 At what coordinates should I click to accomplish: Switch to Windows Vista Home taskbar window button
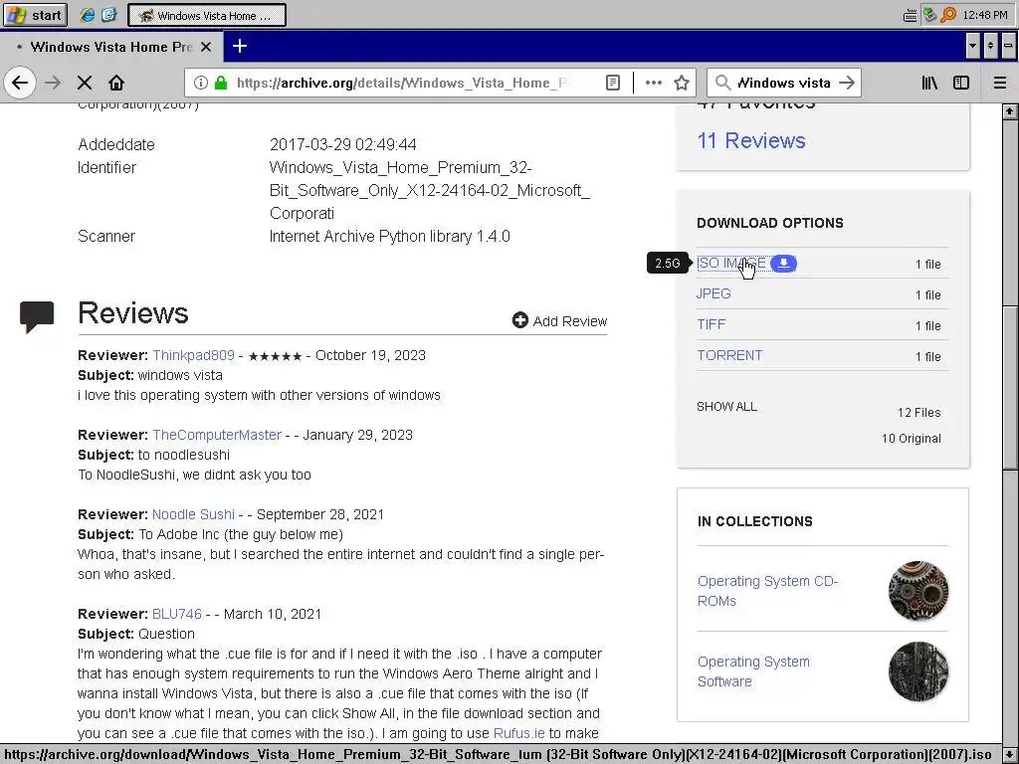(207, 16)
